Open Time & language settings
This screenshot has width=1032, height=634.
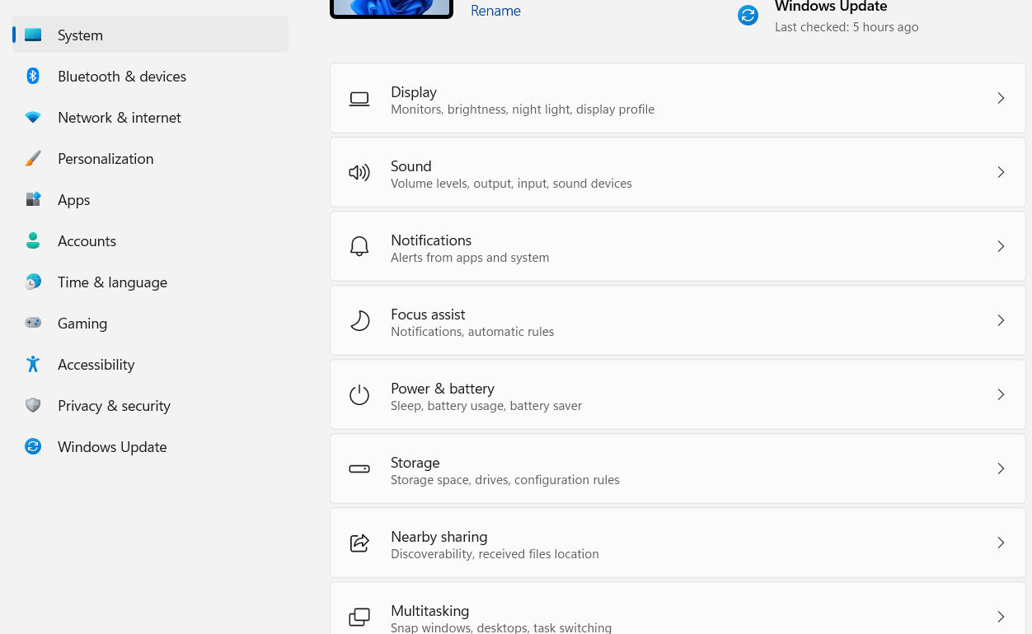click(x=112, y=282)
